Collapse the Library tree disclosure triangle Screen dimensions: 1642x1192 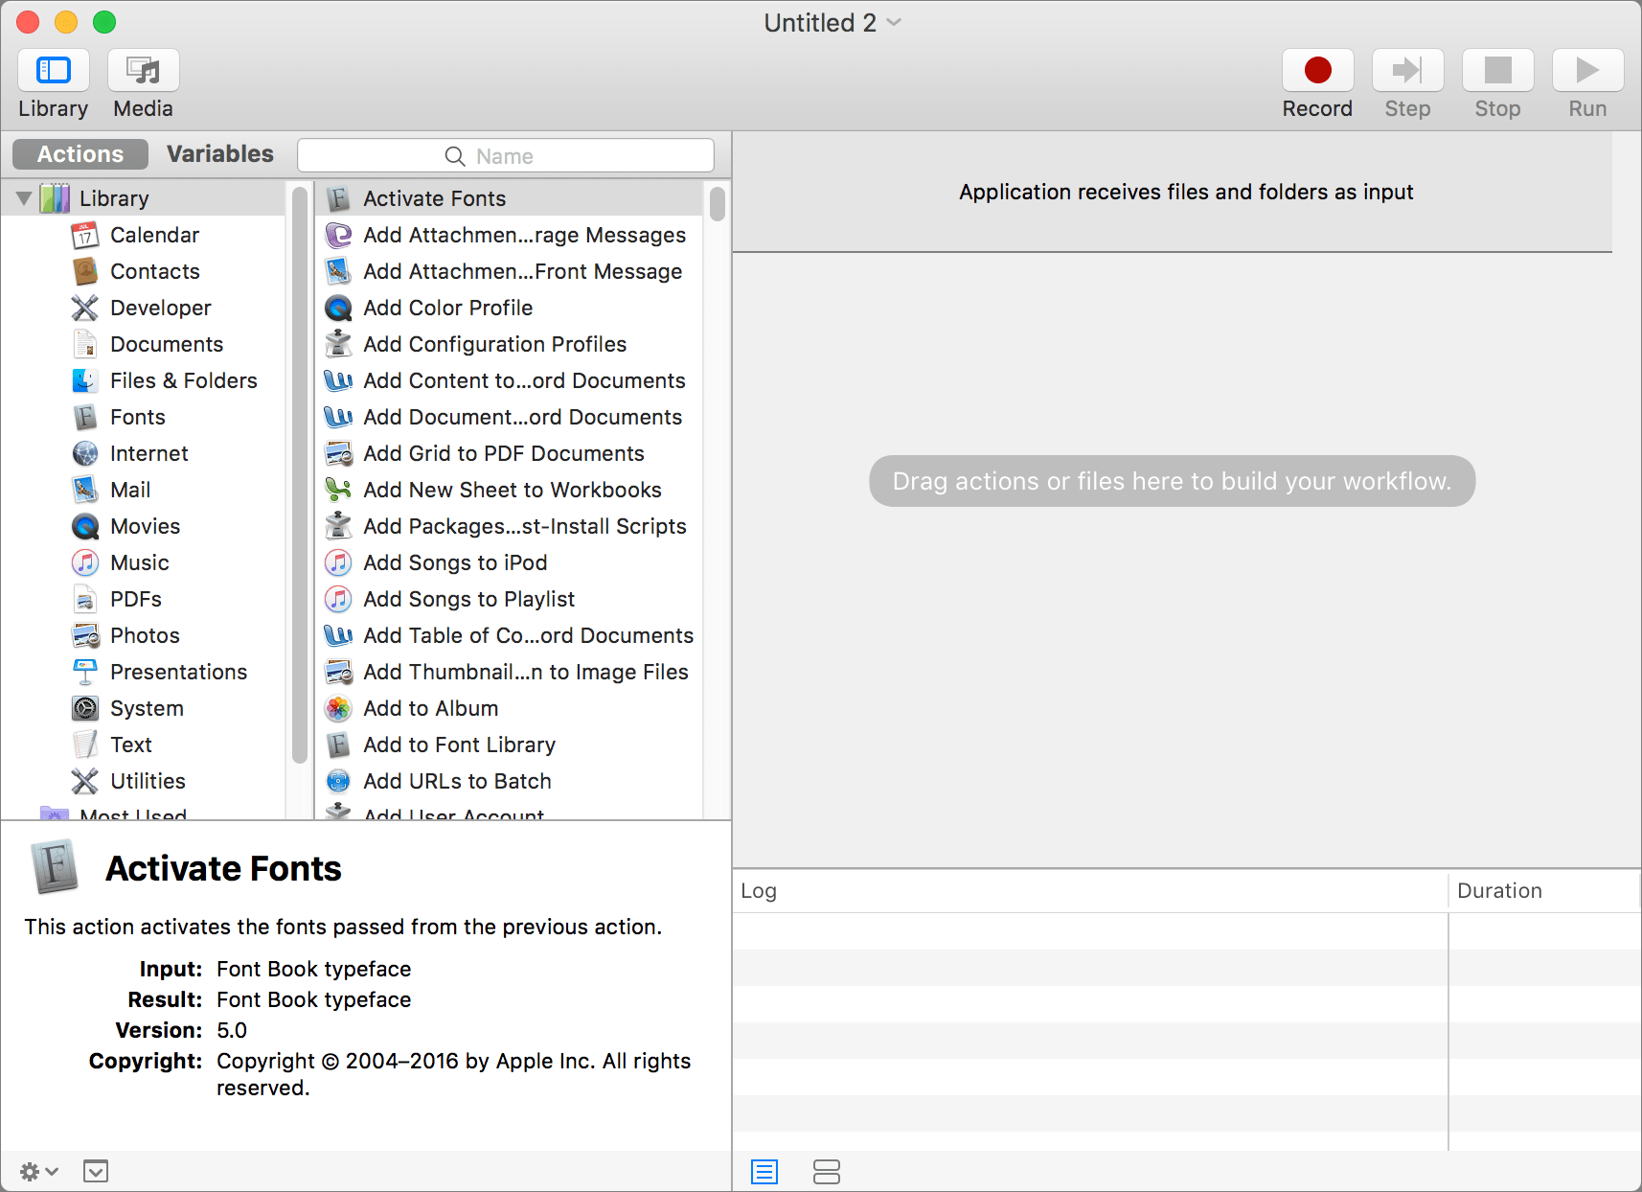pyautogui.click(x=23, y=197)
